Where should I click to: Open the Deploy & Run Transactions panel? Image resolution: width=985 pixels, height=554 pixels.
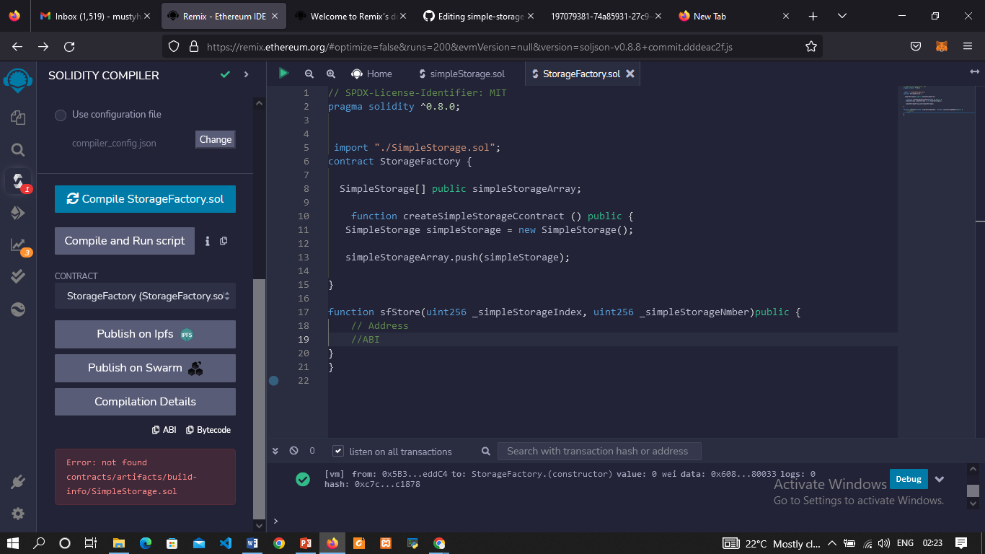(x=18, y=213)
